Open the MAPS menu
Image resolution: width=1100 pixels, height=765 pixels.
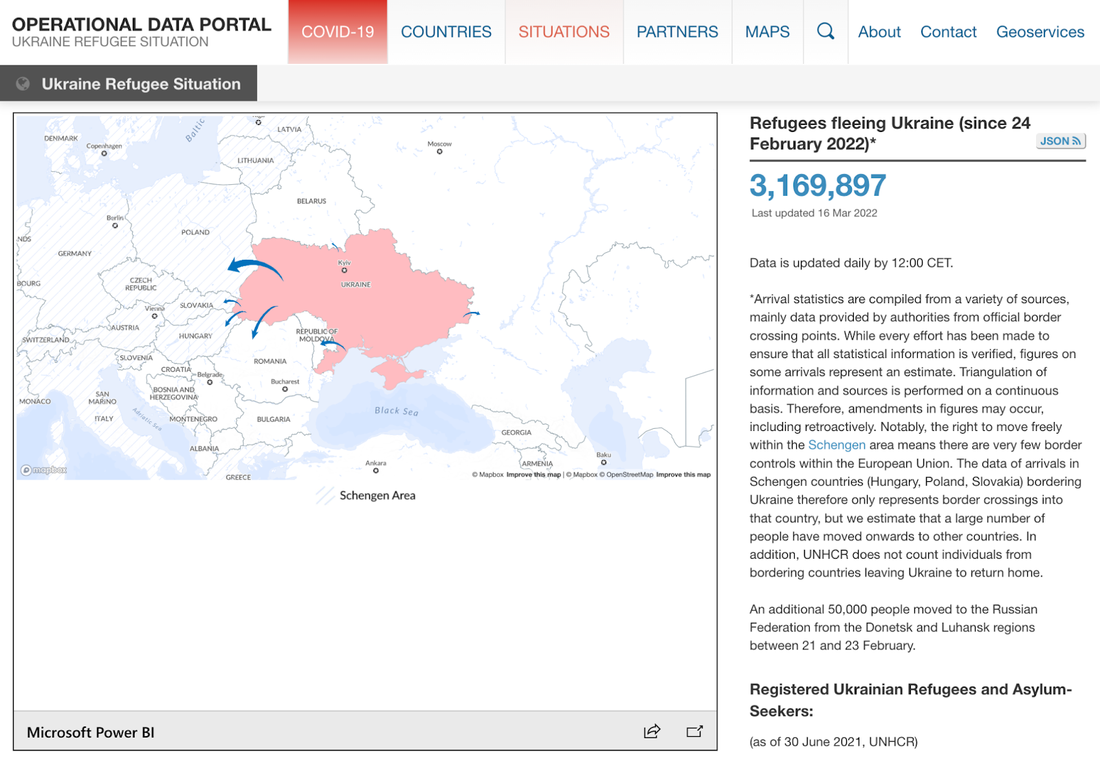tap(767, 32)
